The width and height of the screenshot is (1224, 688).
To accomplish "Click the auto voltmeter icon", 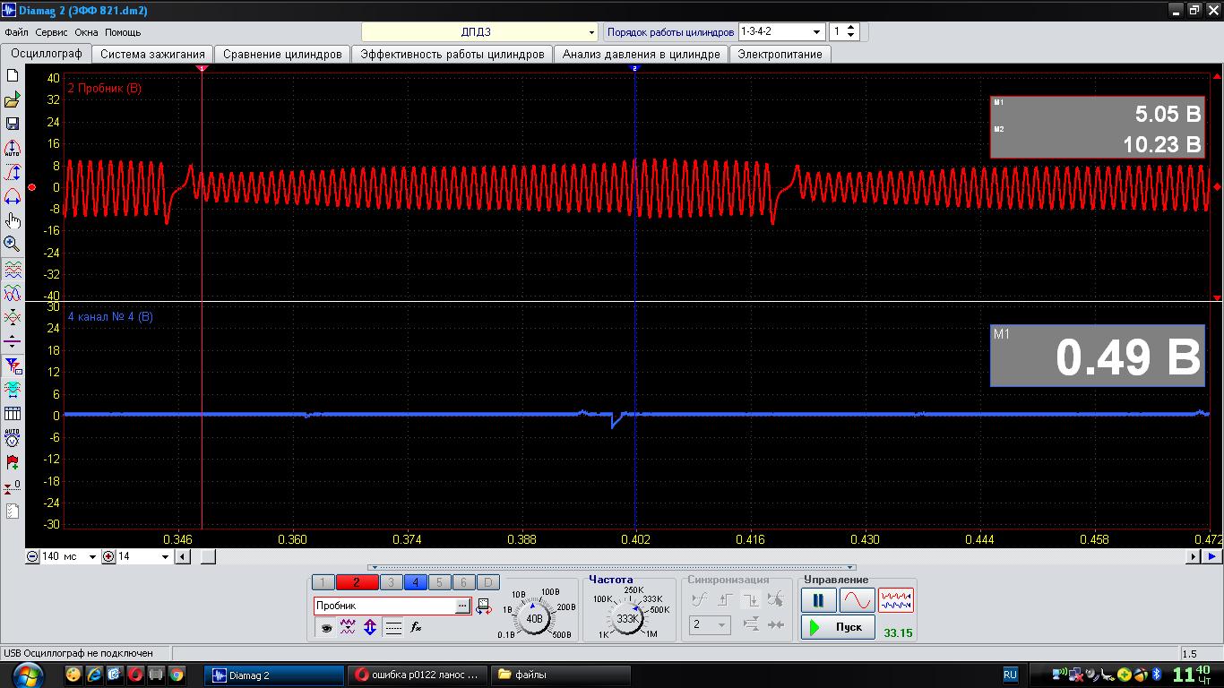I will pos(13,438).
